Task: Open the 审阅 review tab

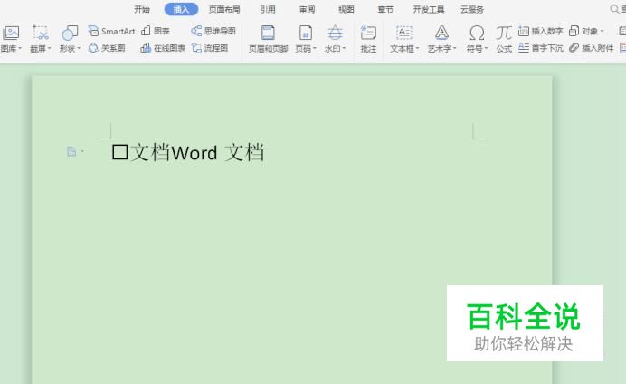Action: (x=307, y=9)
